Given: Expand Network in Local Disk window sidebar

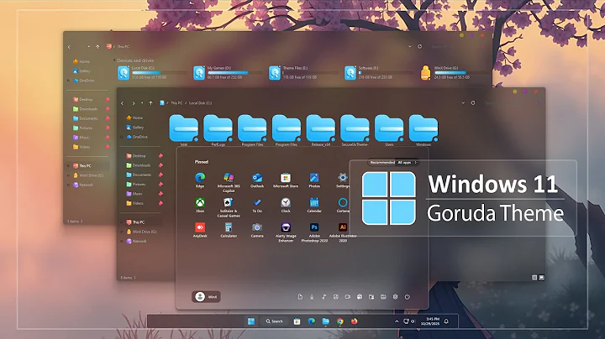Looking at the screenshot, I should pos(122,241).
